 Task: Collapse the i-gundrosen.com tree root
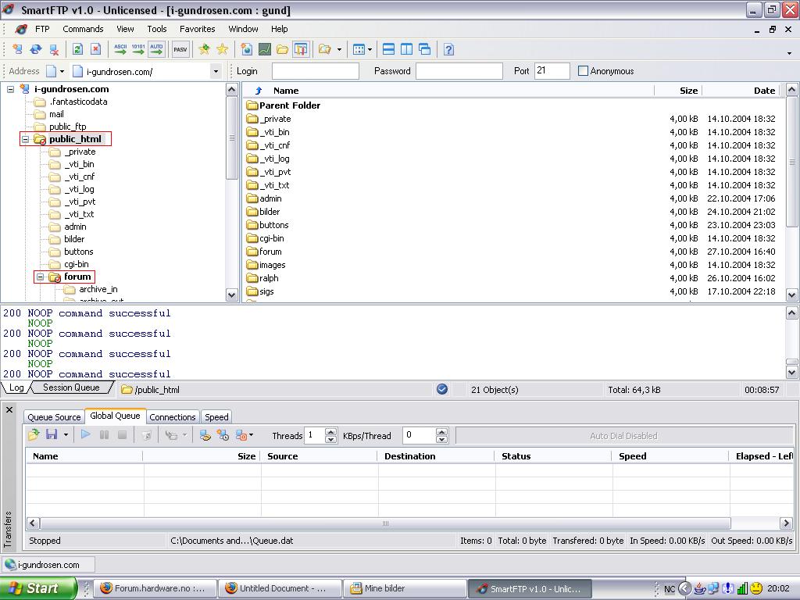coord(10,89)
